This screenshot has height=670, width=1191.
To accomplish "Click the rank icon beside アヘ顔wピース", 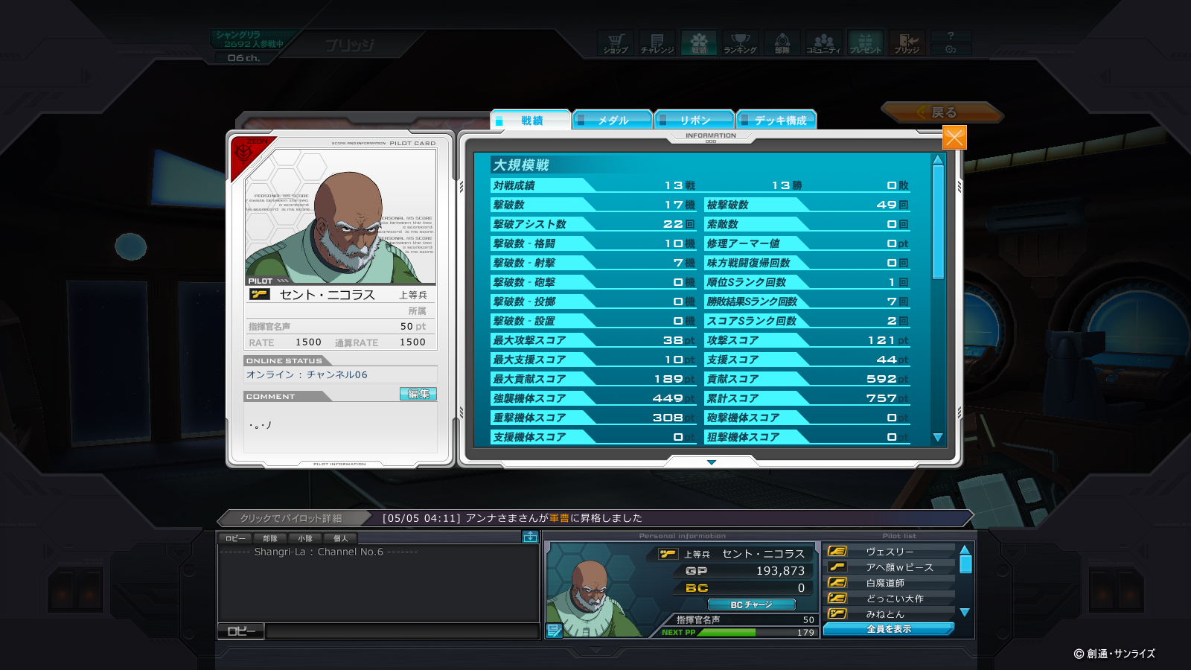I will click(837, 567).
